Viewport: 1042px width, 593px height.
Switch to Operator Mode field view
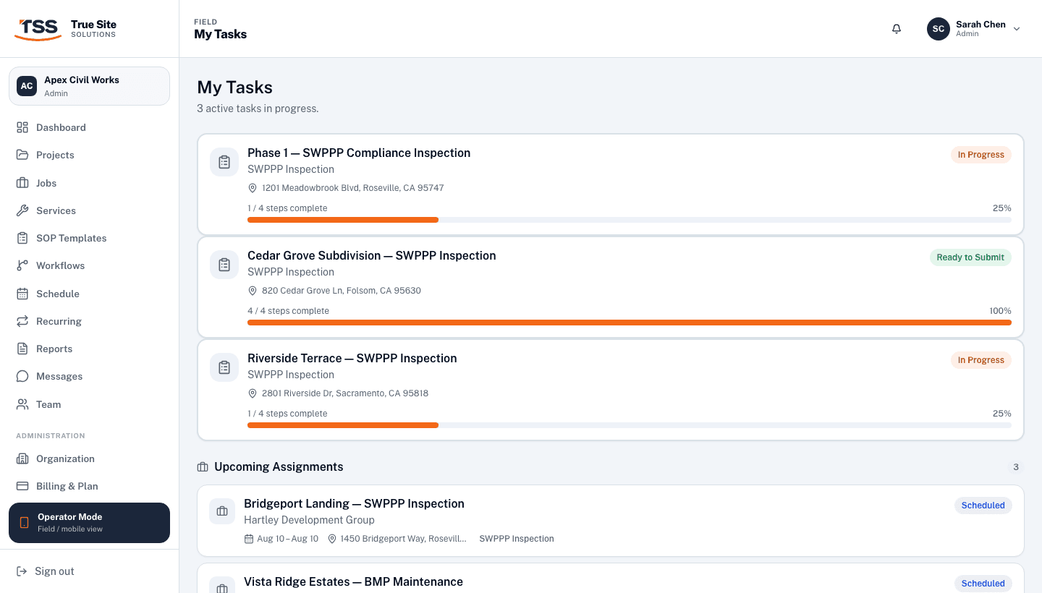(x=89, y=523)
